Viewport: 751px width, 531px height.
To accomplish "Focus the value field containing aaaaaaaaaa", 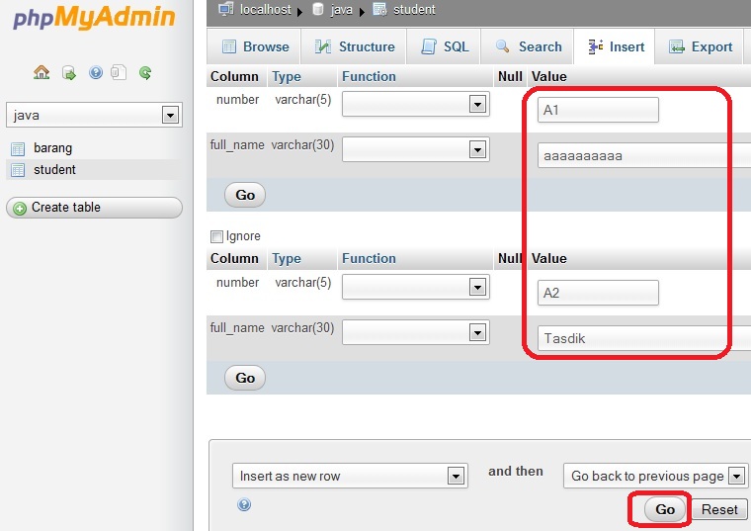I will coord(644,155).
